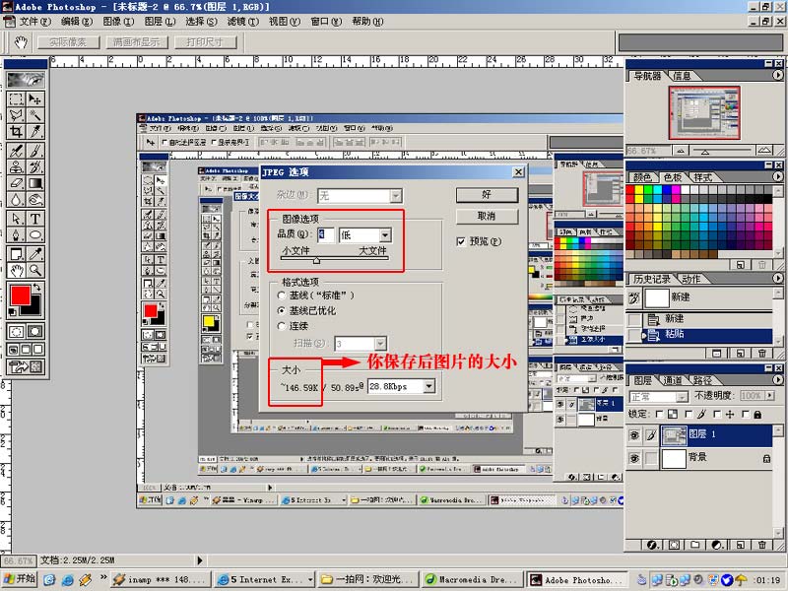Set history brush source to 粘贴 state
The image size is (788, 591).
point(634,335)
